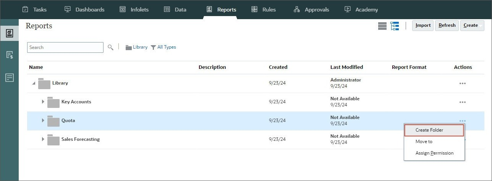Select the Key Accounts folder name

point(76,102)
